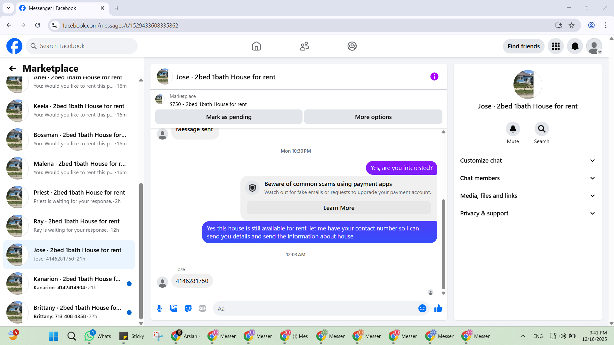Click the conversation list scrollbar
Screen dimensions: 614x345
[141, 251]
